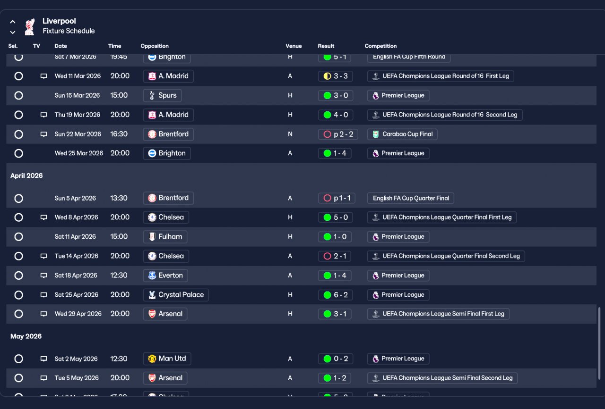Click the TV icon for the A. Madrid away match
The width and height of the screenshot is (605, 409).
pyautogui.click(x=44, y=76)
